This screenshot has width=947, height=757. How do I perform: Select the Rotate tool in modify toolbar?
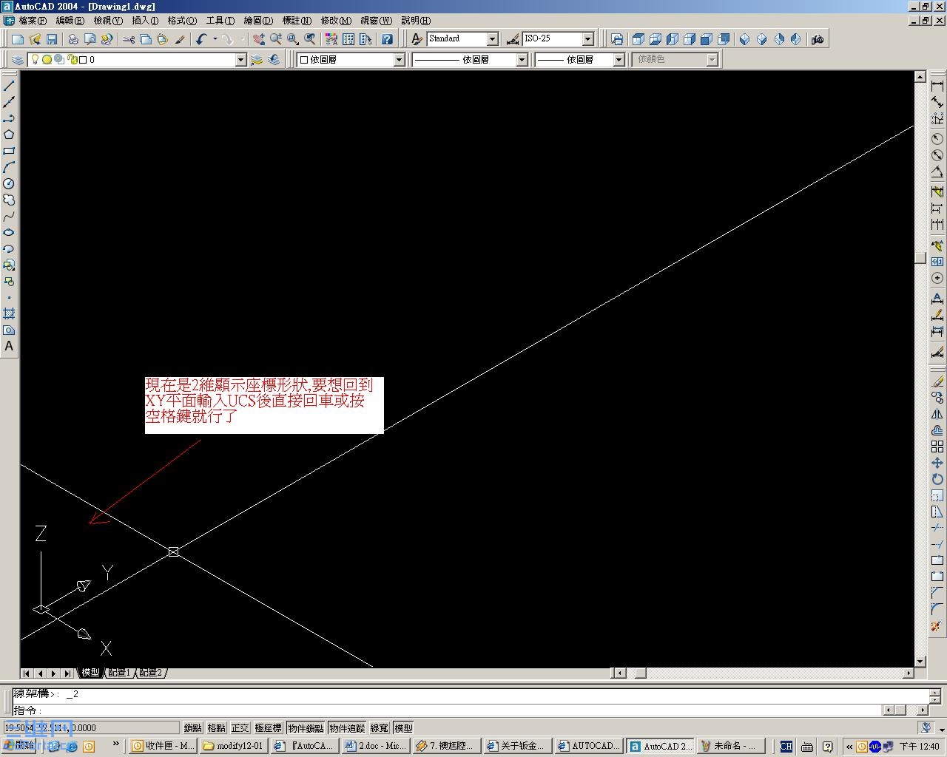tap(937, 479)
